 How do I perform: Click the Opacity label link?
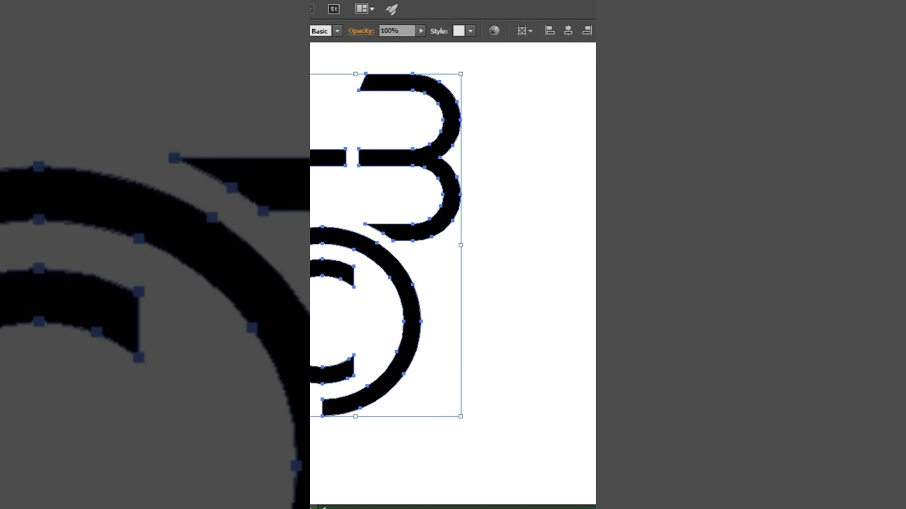(x=361, y=31)
